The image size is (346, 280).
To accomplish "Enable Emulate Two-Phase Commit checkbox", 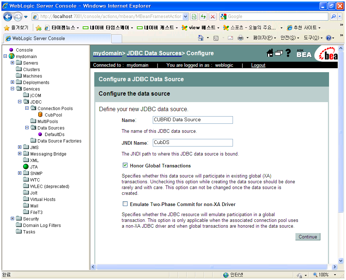I will point(125,204).
